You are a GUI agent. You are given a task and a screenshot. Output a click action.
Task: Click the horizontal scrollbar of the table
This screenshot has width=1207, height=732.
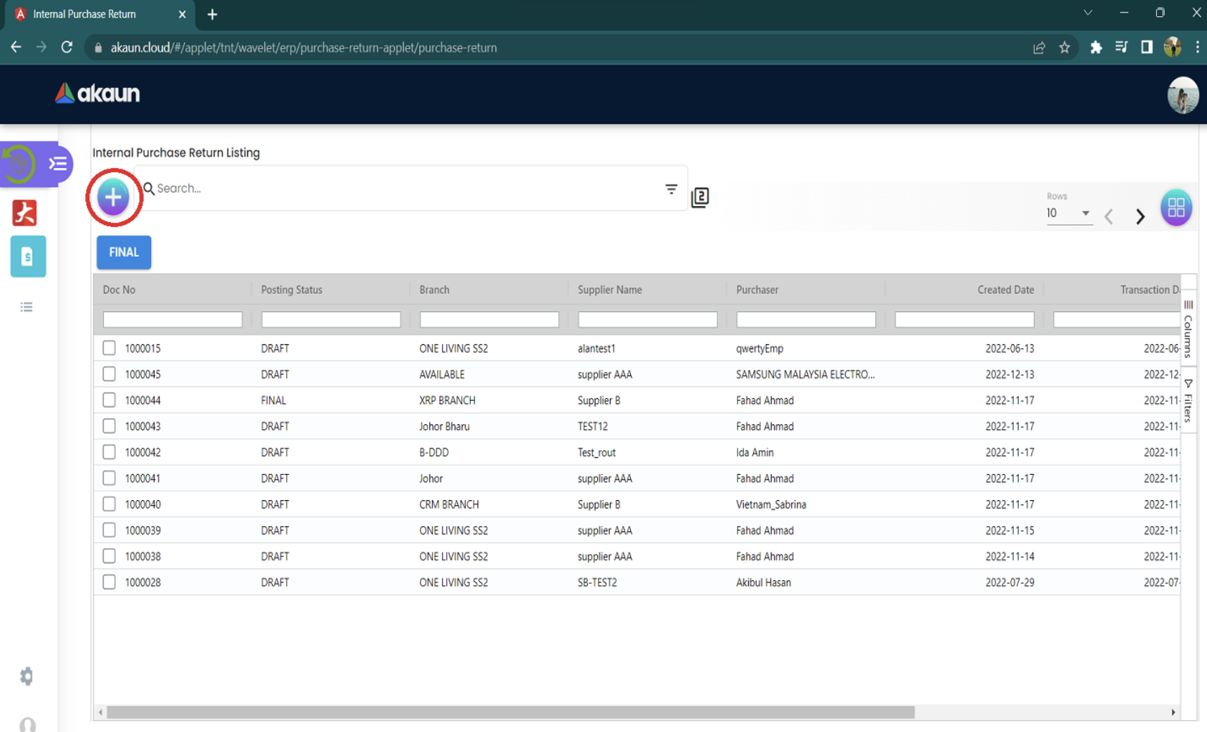point(510,712)
